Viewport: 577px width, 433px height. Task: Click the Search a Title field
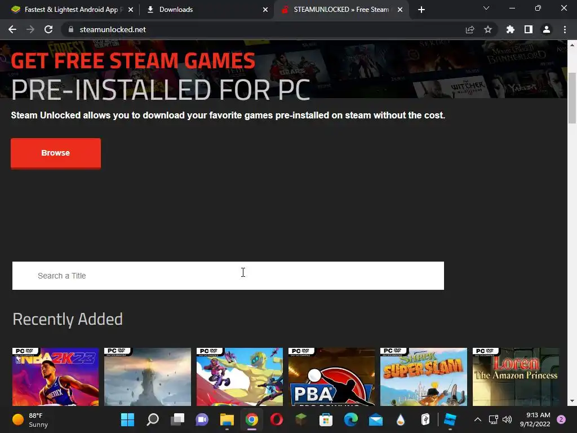click(228, 276)
